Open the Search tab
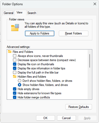This screenshot has width=99, height=123. click(x=32, y=13)
